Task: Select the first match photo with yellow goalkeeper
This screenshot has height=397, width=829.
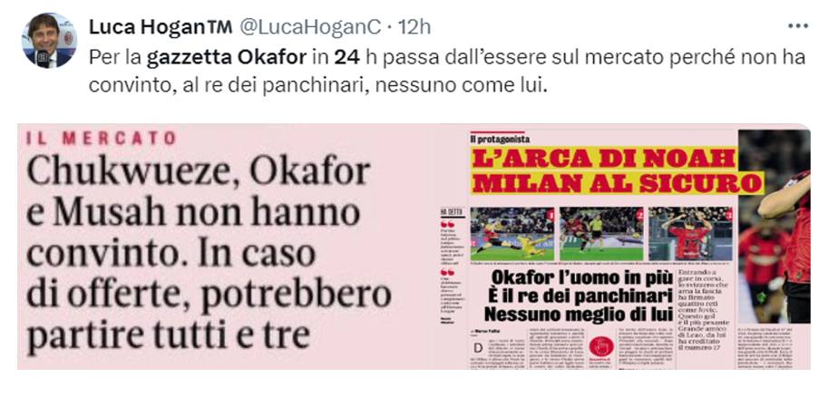Action: [x=512, y=233]
